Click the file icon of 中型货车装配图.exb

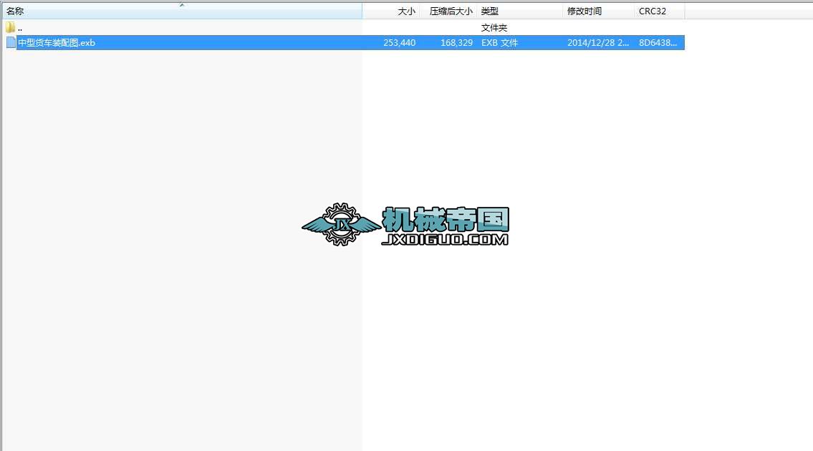tap(11, 42)
